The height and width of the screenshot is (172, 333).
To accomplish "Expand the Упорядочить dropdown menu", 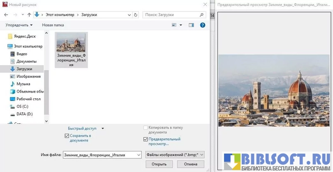I will click(x=19, y=25).
